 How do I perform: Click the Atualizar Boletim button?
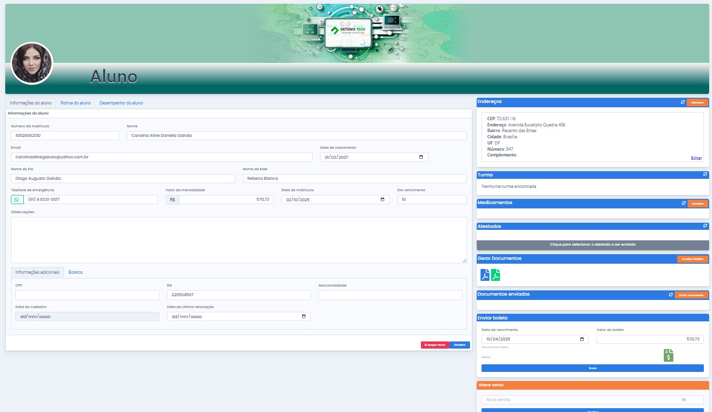(692, 259)
